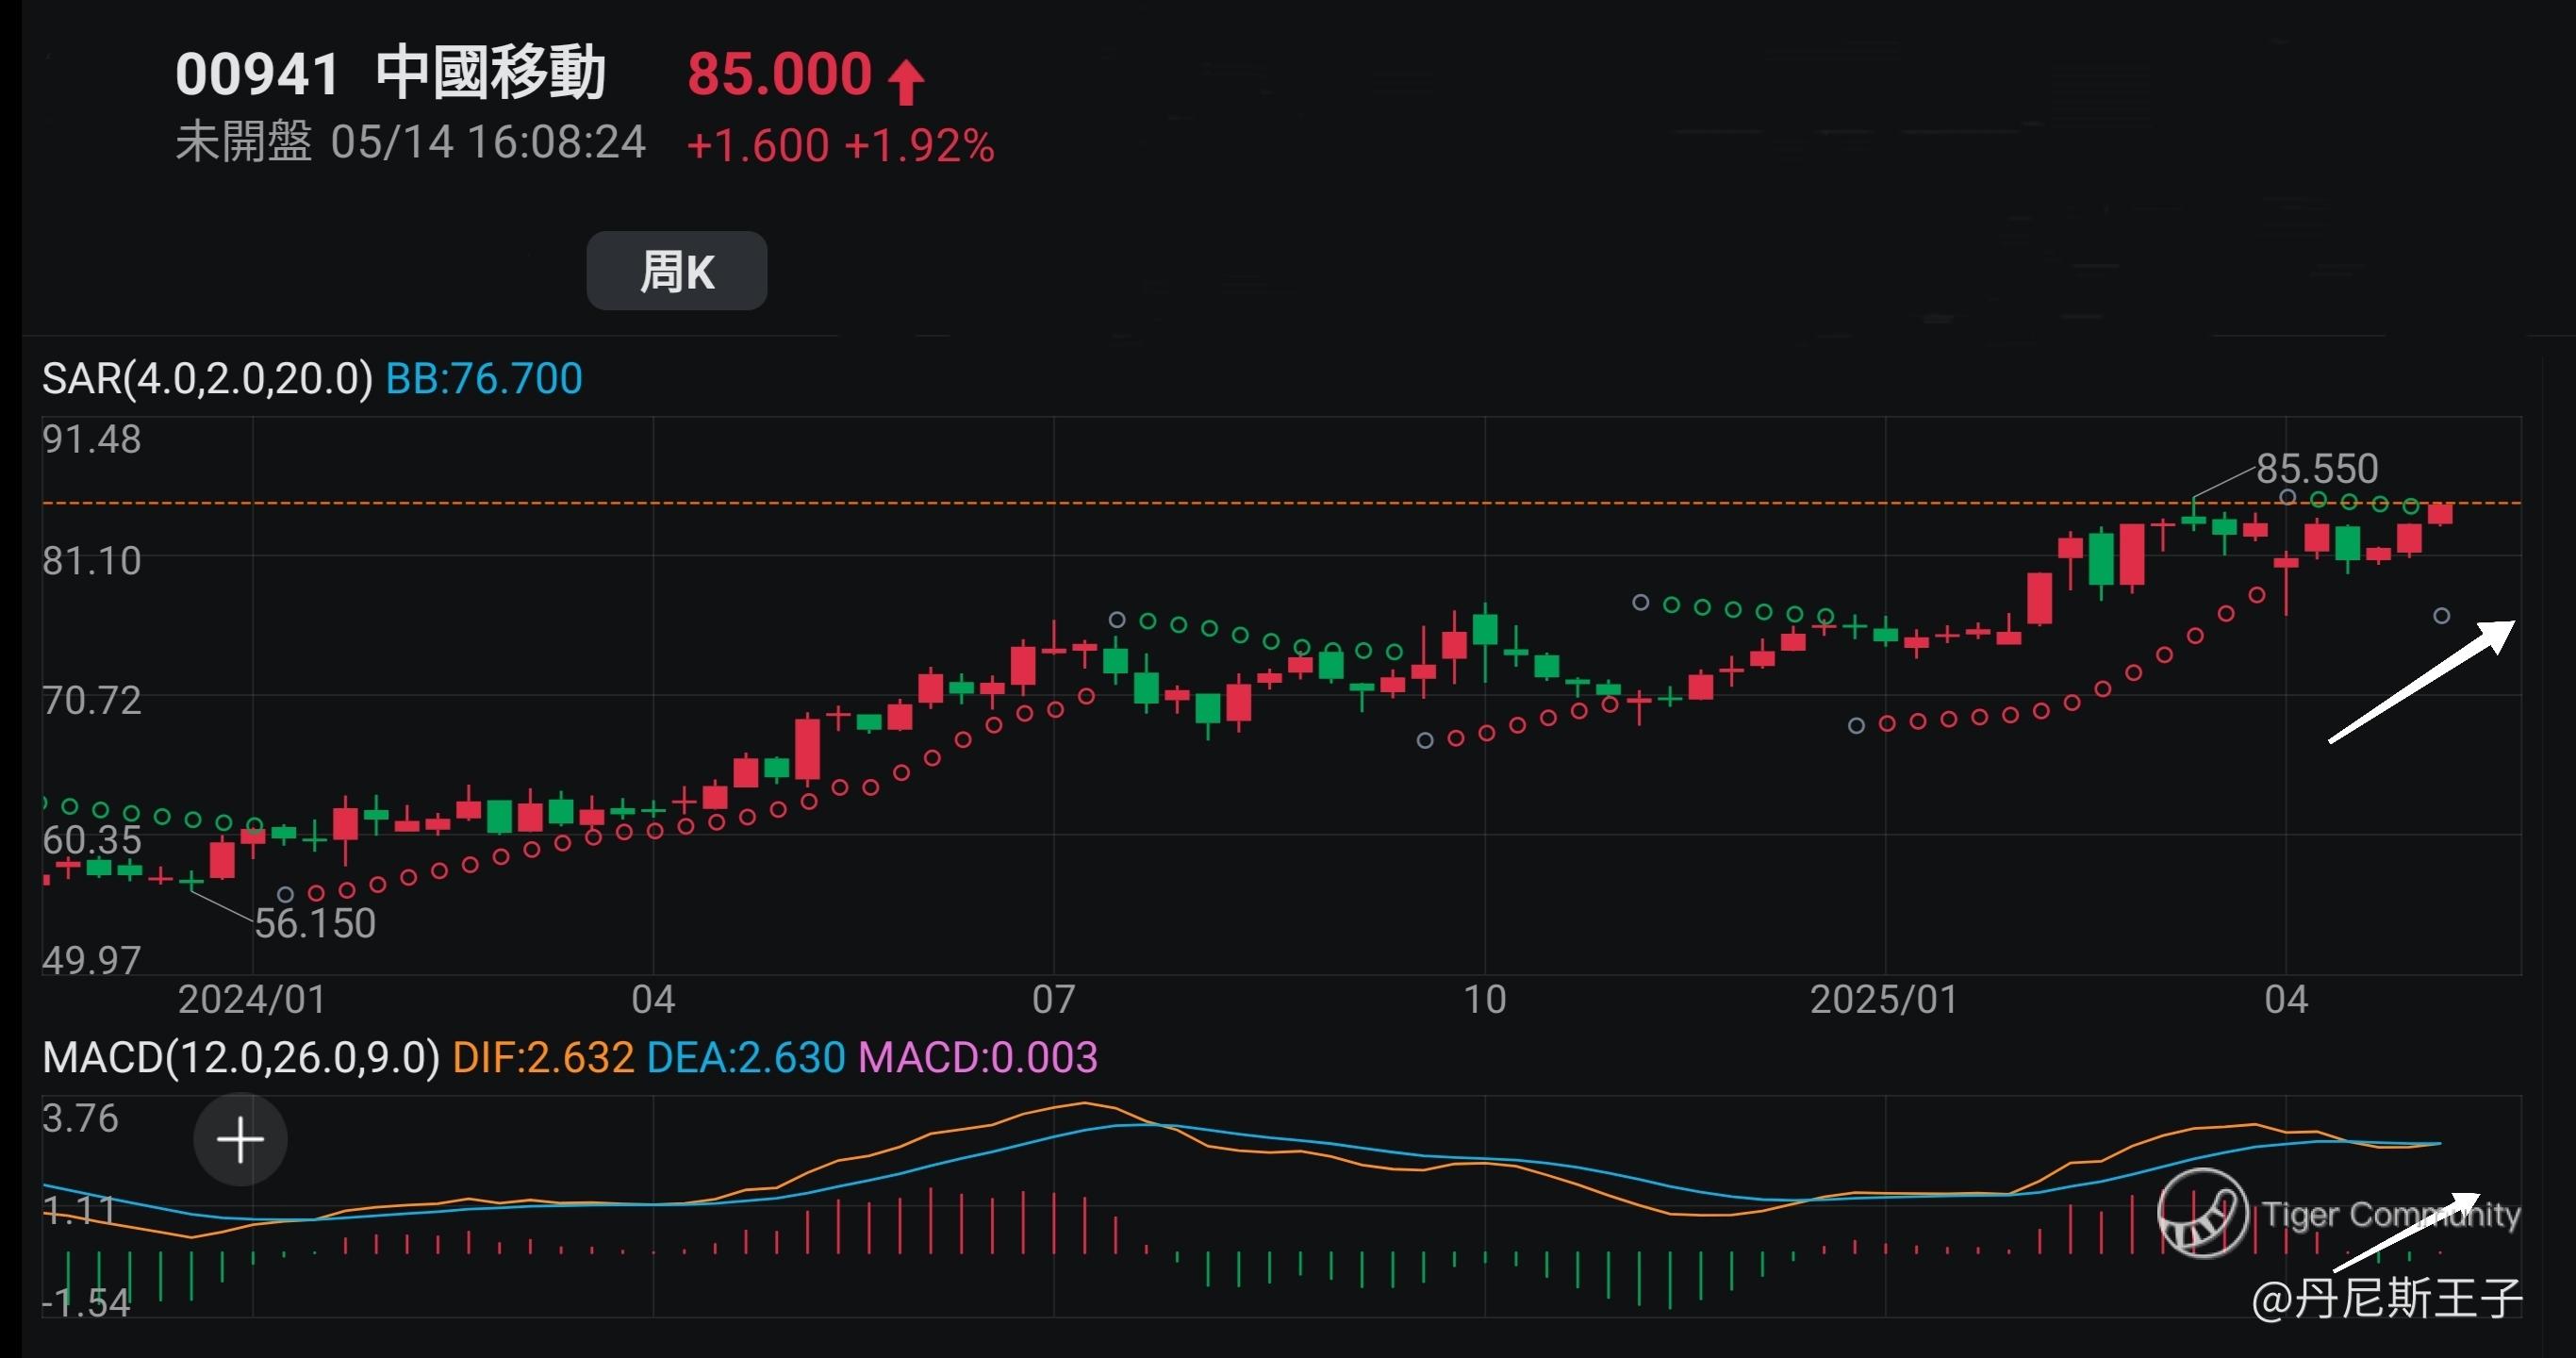This screenshot has height=1358, width=2576.
Task: Click the MACD:0.003 value
Action: [978, 1057]
